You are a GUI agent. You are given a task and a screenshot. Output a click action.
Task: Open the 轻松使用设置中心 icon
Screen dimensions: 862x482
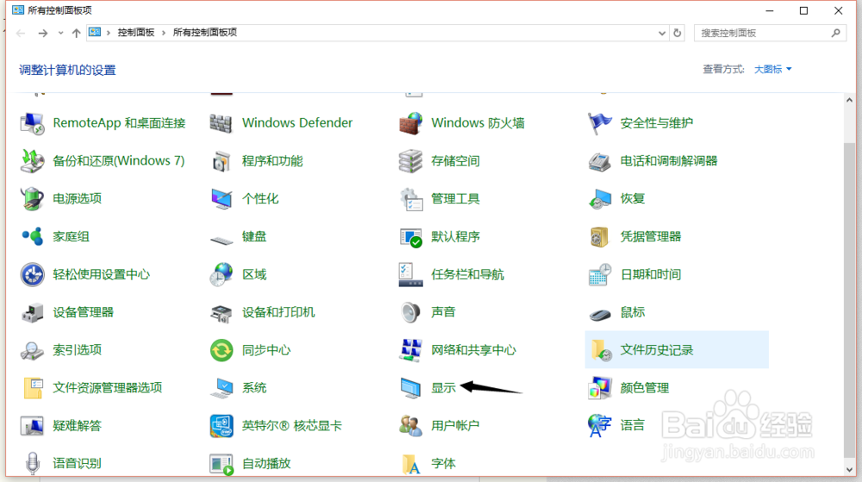[x=32, y=274]
